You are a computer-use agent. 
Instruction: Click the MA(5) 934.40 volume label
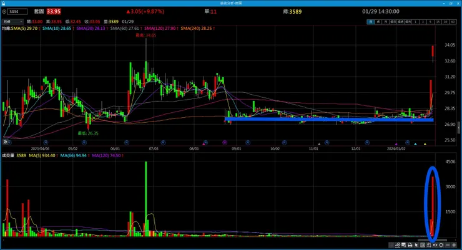(x=42, y=155)
